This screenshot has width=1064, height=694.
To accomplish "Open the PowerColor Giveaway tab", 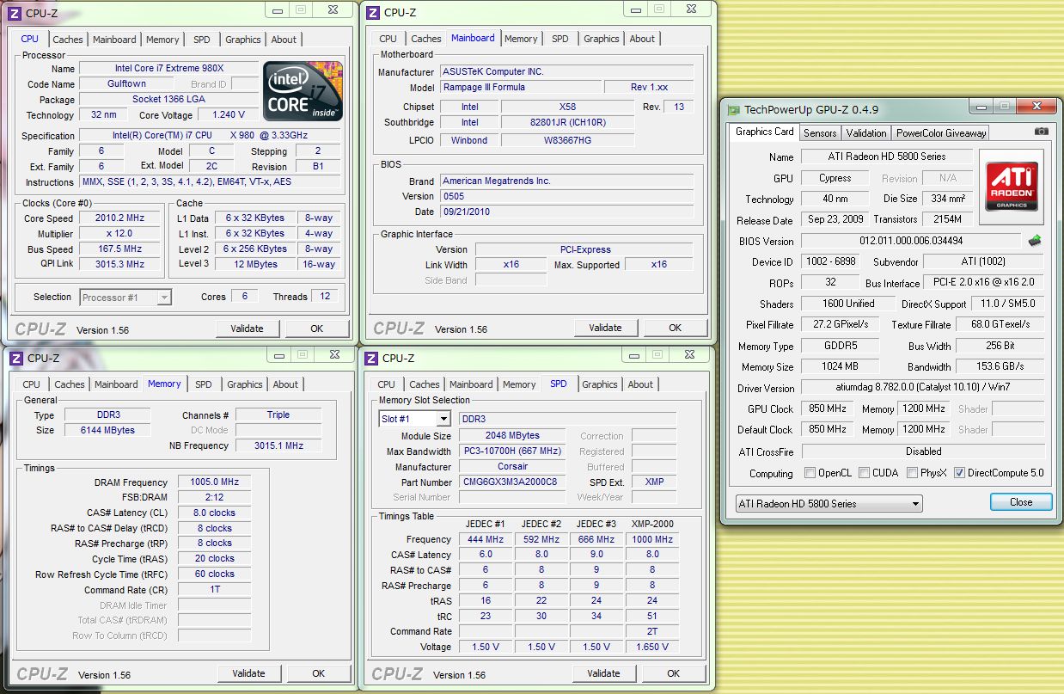I will 940,132.
